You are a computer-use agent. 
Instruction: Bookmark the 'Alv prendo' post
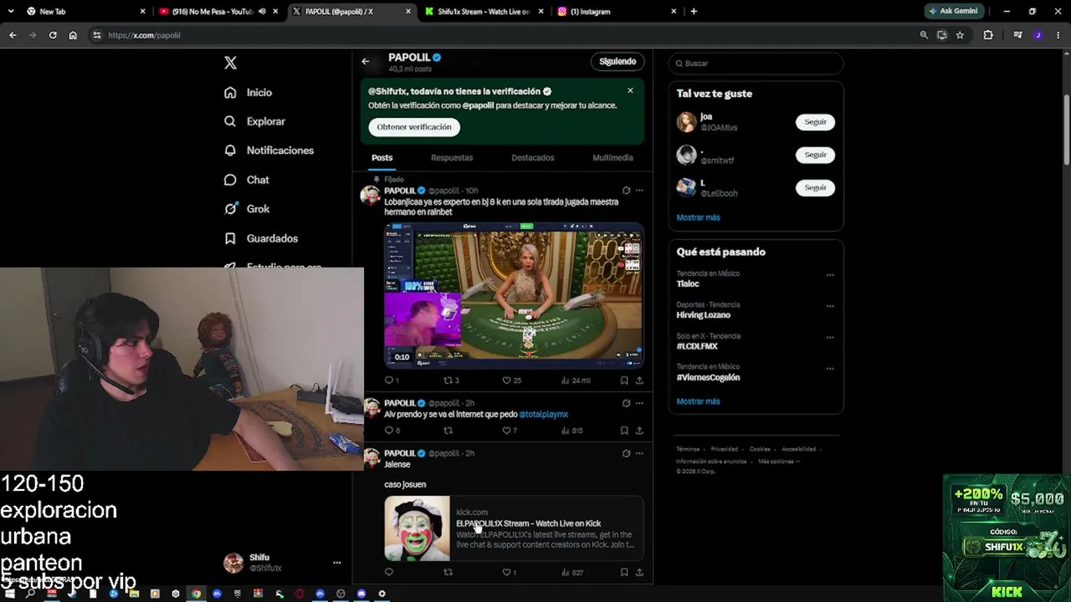[624, 431]
